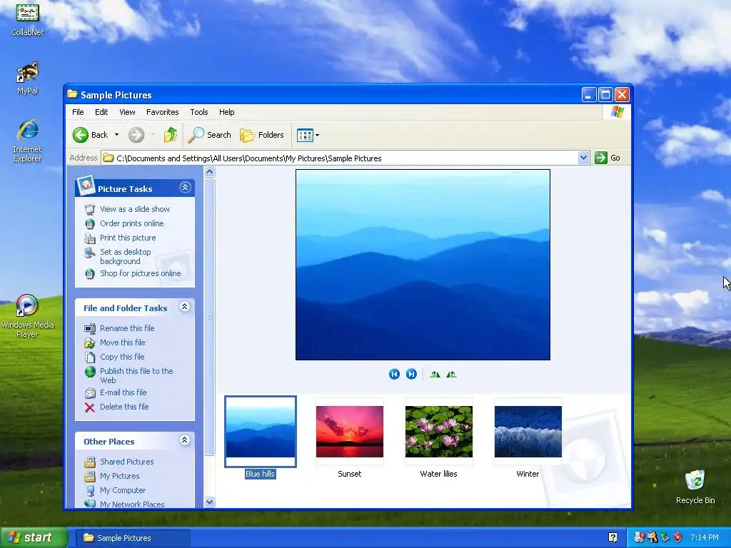731x548 pixels.
Task: Click the greyed Forward arrow button
Action: point(136,135)
